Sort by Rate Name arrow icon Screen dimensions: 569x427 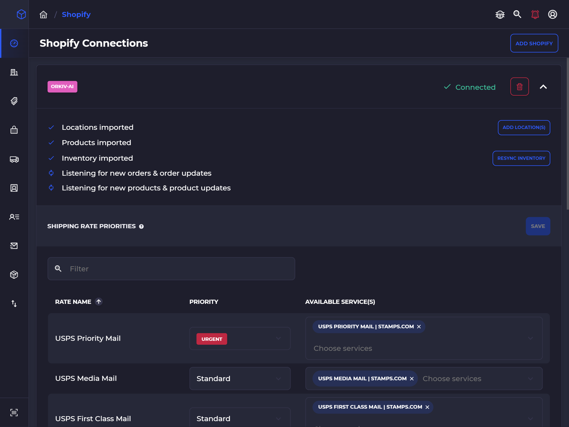point(99,302)
